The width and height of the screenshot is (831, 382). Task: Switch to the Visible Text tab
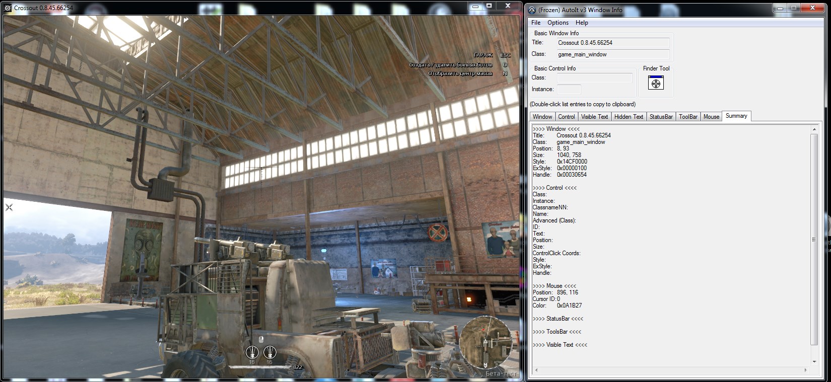tap(594, 116)
